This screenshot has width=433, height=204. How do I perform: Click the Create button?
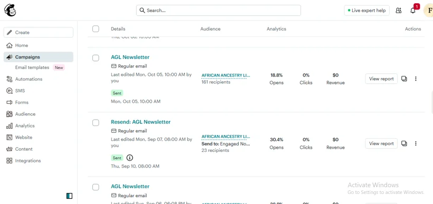39,33
